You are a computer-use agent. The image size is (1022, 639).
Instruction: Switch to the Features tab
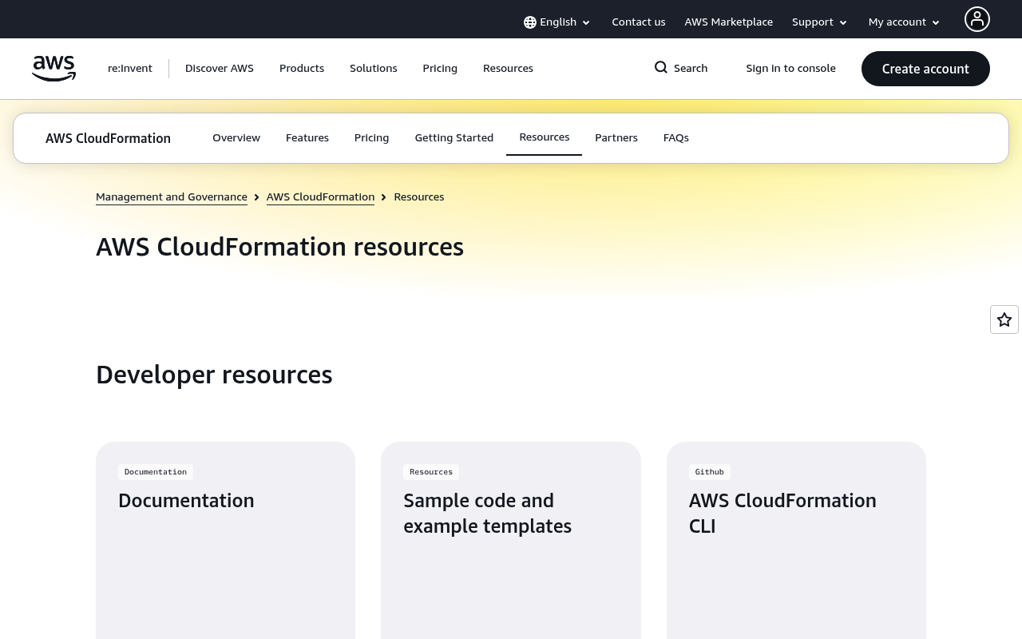pos(307,138)
